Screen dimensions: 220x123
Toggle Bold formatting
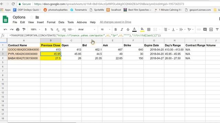point(115,29)
